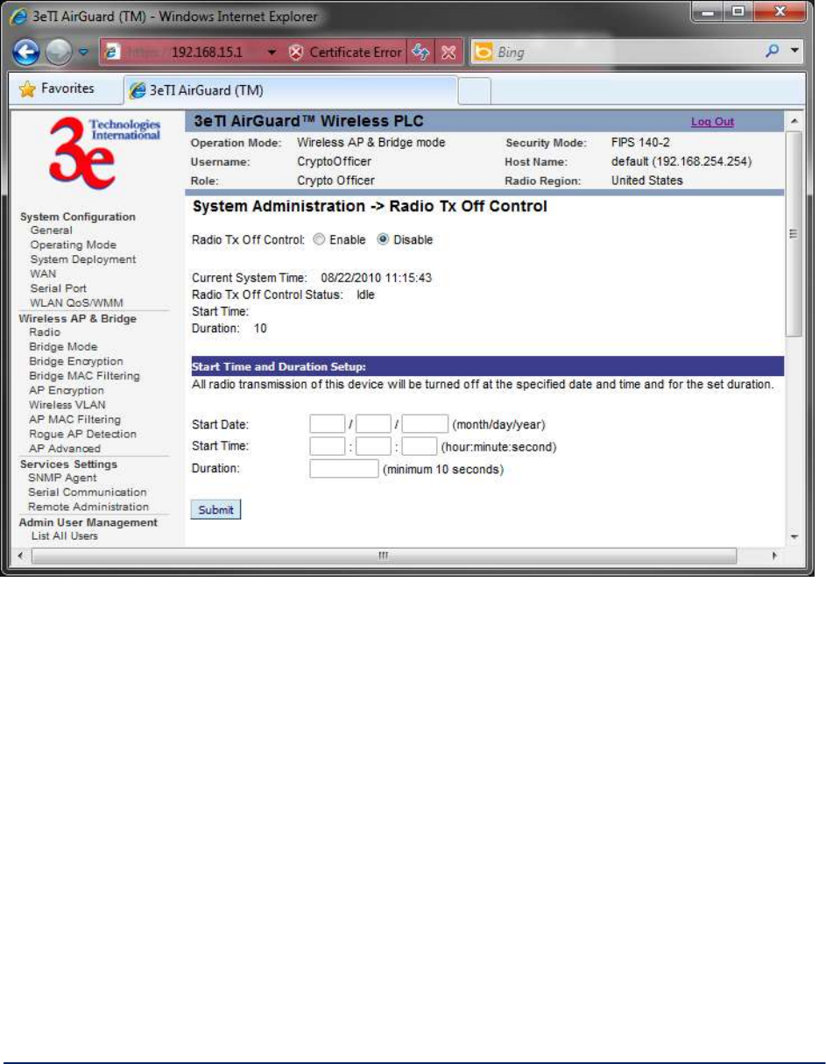Click the Stop loading X icon
The image size is (826, 1064).
click(448, 52)
